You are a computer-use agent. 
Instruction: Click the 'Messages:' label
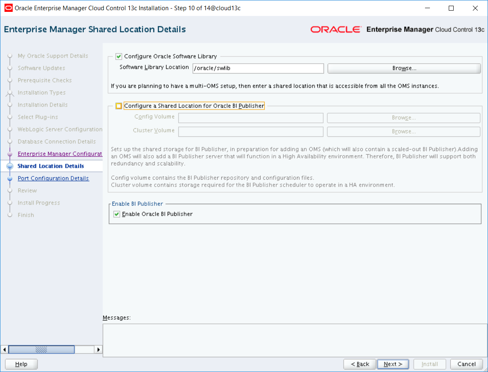(117, 318)
